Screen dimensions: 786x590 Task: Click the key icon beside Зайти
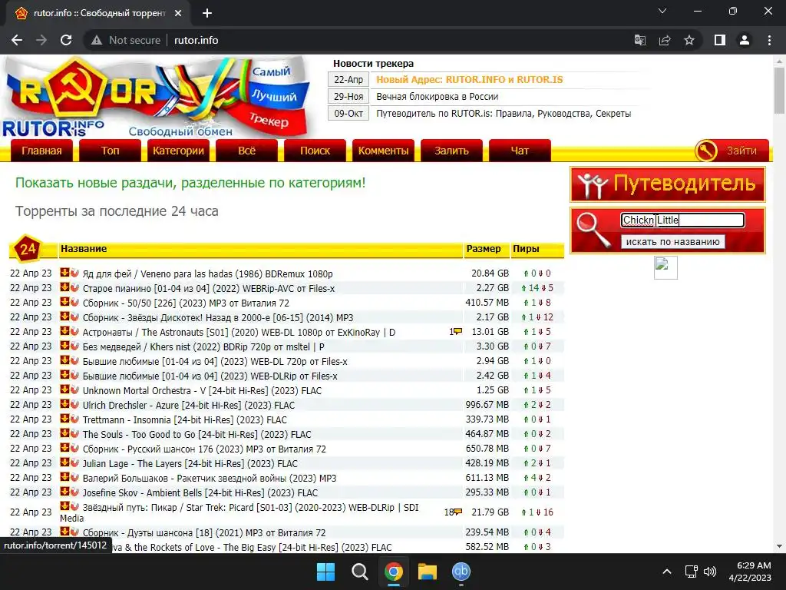[x=706, y=151]
